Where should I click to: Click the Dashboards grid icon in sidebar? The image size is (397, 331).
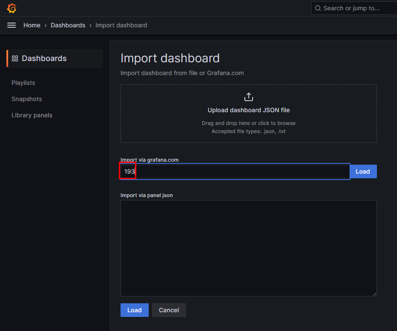(x=15, y=58)
